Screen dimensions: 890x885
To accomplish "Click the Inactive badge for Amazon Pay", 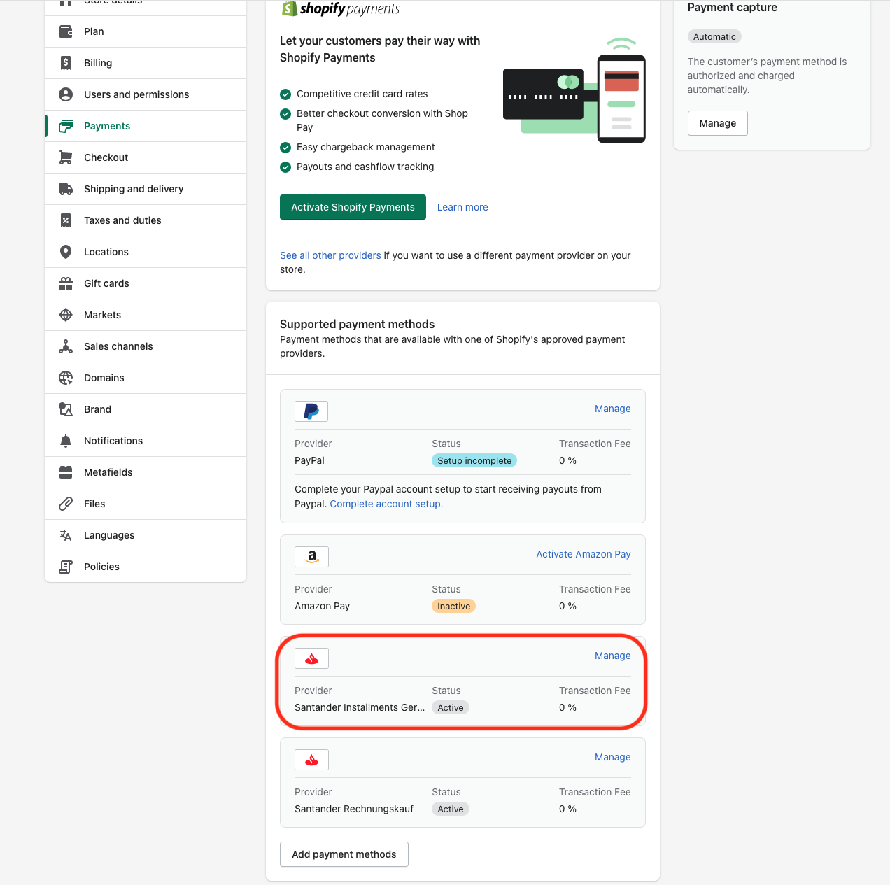I will [x=453, y=606].
